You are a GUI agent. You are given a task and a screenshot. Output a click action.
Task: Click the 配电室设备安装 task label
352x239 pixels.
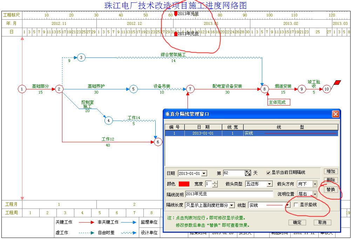[x=227, y=86]
